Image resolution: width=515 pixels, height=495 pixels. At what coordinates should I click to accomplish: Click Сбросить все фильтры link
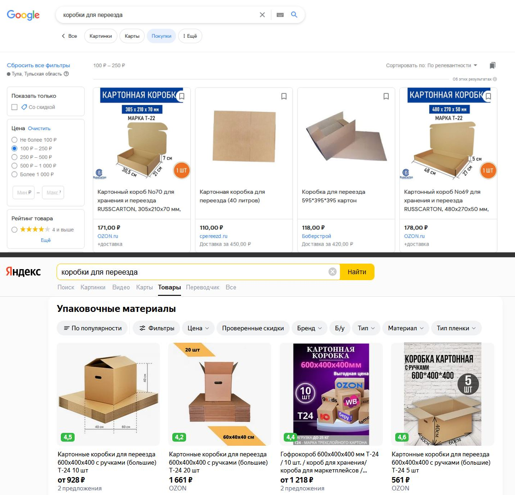[38, 65]
